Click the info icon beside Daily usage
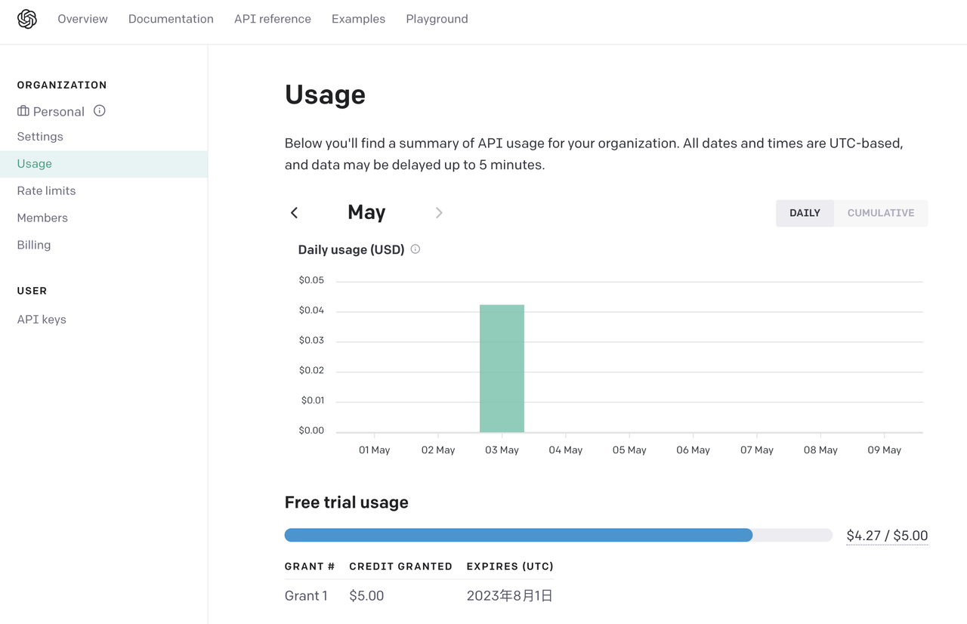967x624 pixels. (416, 249)
